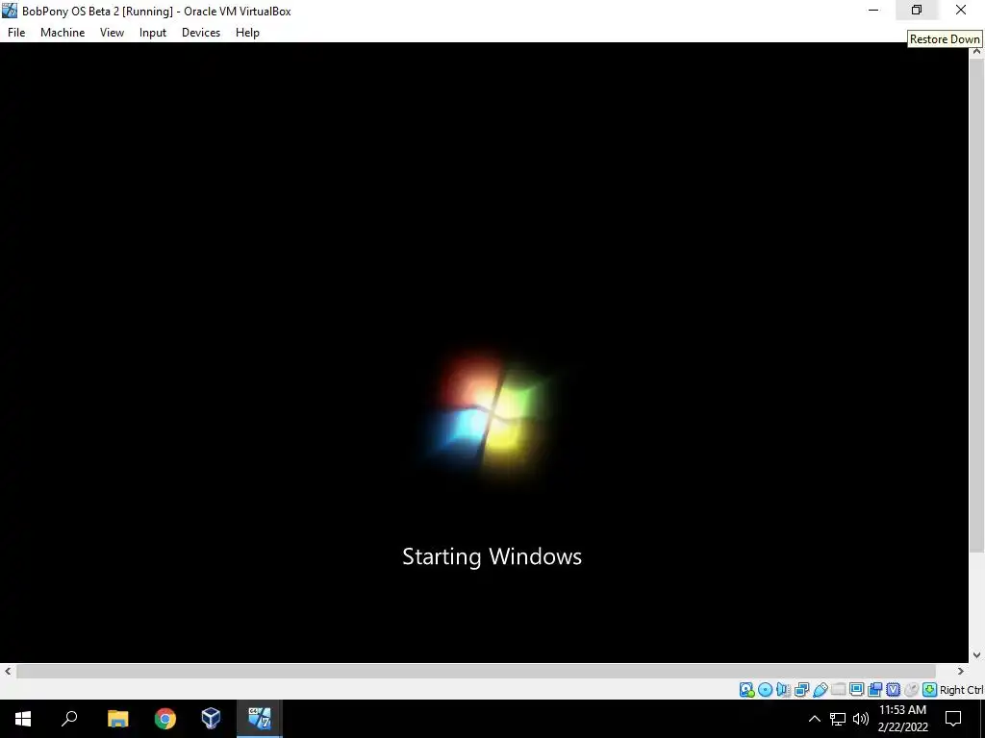Open the Action Center notifications
Screen dimensions: 985x738
point(953,719)
